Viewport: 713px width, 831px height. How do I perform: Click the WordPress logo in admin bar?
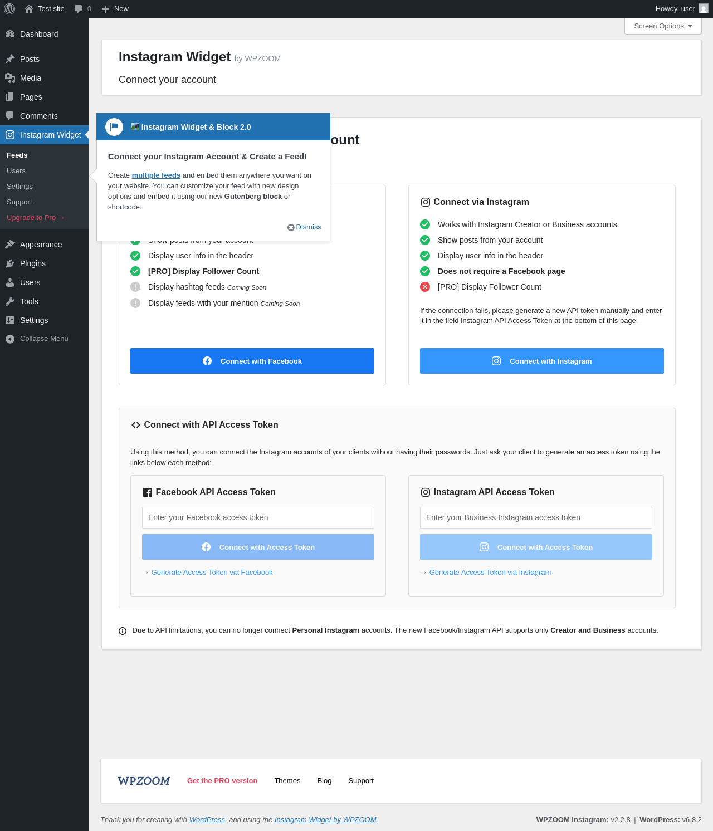point(9,9)
